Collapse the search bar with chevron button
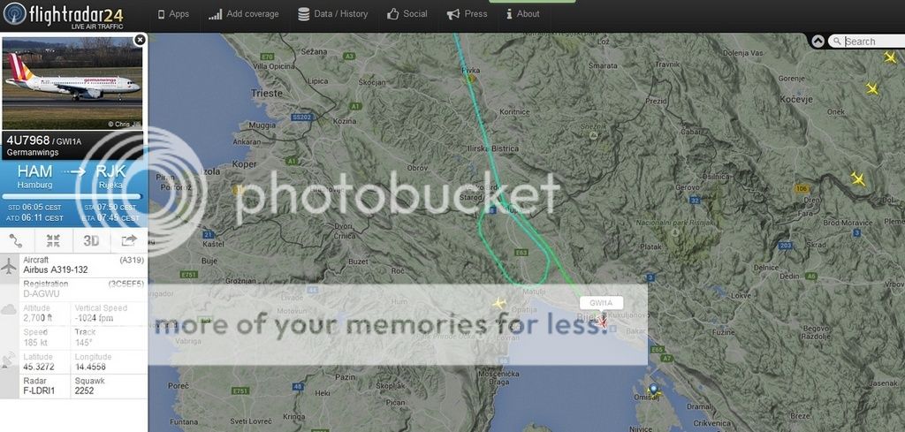 [x=818, y=41]
